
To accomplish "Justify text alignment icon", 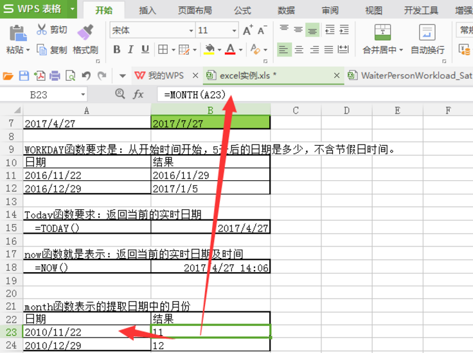I will click(x=328, y=49).
